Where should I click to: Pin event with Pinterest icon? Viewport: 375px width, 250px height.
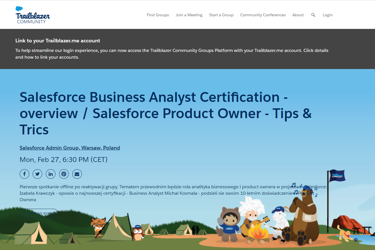(64, 174)
